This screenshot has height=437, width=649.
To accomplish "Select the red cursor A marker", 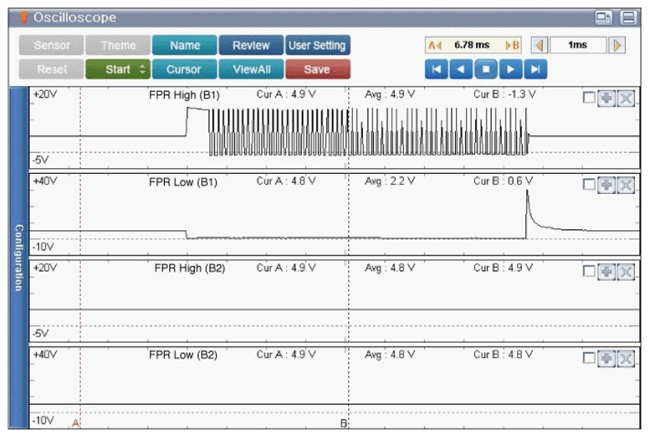I will pos(76,423).
